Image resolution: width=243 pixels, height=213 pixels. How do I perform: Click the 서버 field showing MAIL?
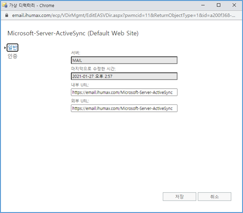[x=124, y=60]
